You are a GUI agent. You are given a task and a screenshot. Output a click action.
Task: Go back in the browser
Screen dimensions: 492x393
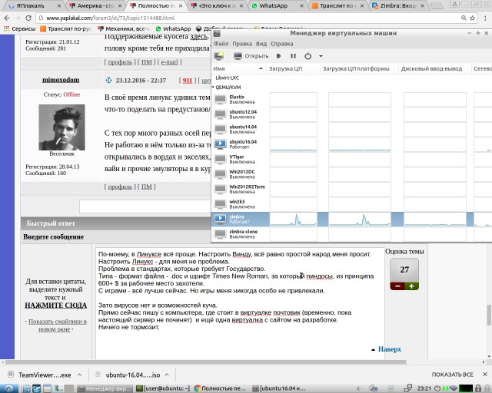(x=7, y=18)
